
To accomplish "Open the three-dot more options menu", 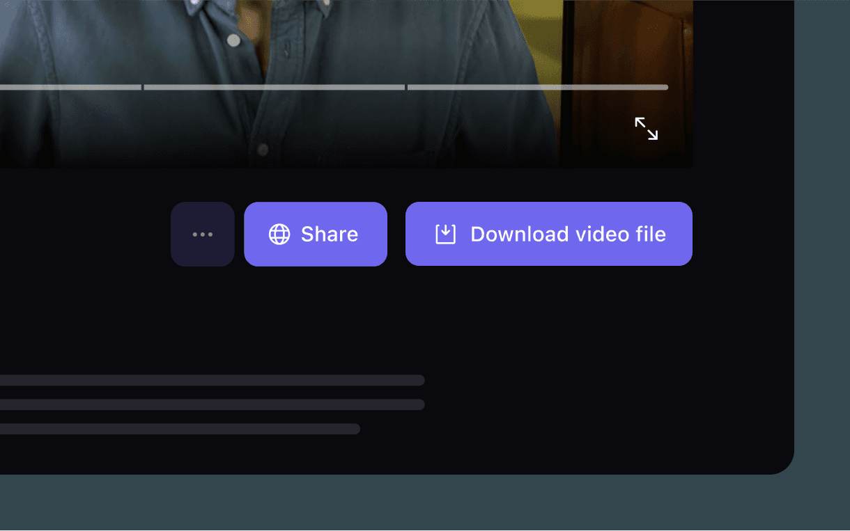I will (203, 235).
